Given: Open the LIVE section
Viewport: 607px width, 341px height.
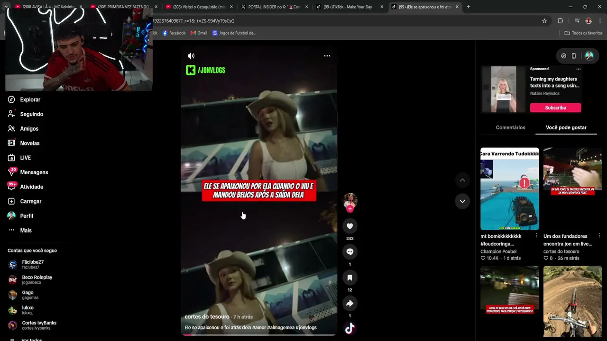Looking at the screenshot, I should tap(19, 158).
